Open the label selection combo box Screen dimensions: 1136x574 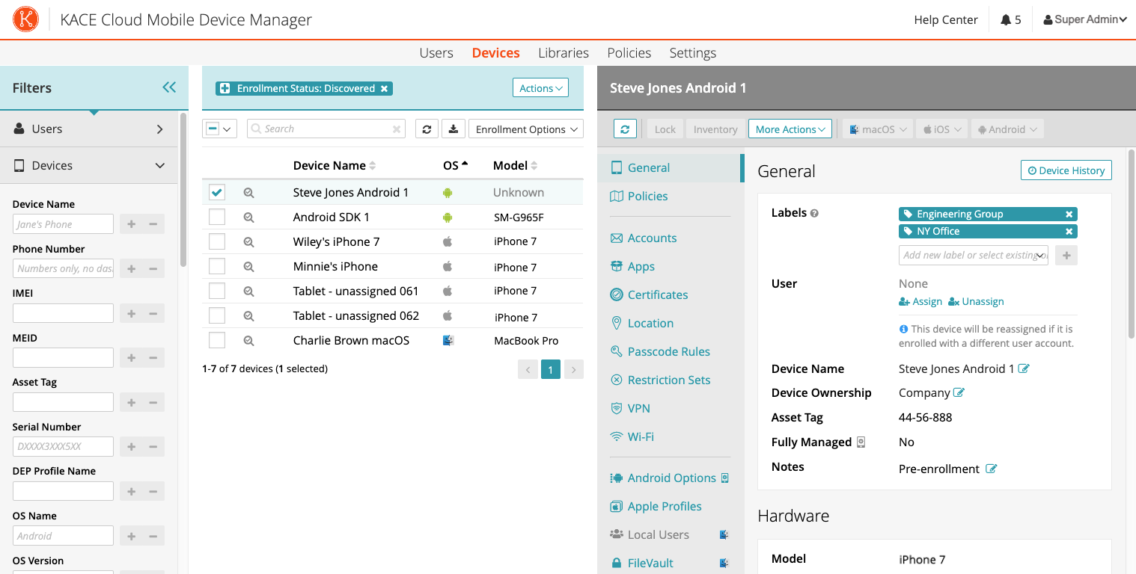pos(974,256)
